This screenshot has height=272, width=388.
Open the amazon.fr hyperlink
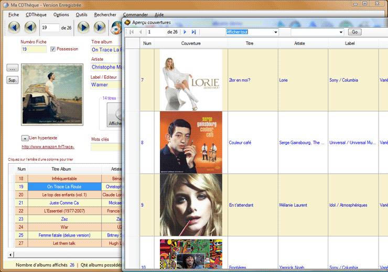(48, 146)
